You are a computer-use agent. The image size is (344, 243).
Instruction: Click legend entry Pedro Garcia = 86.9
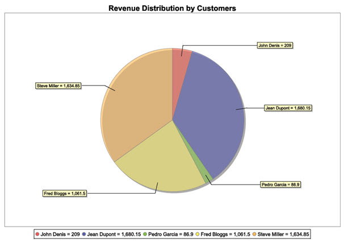pos(168,235)
